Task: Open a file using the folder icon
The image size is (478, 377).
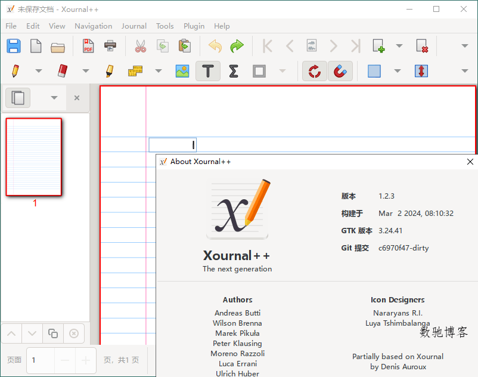Action: [58, 47]
